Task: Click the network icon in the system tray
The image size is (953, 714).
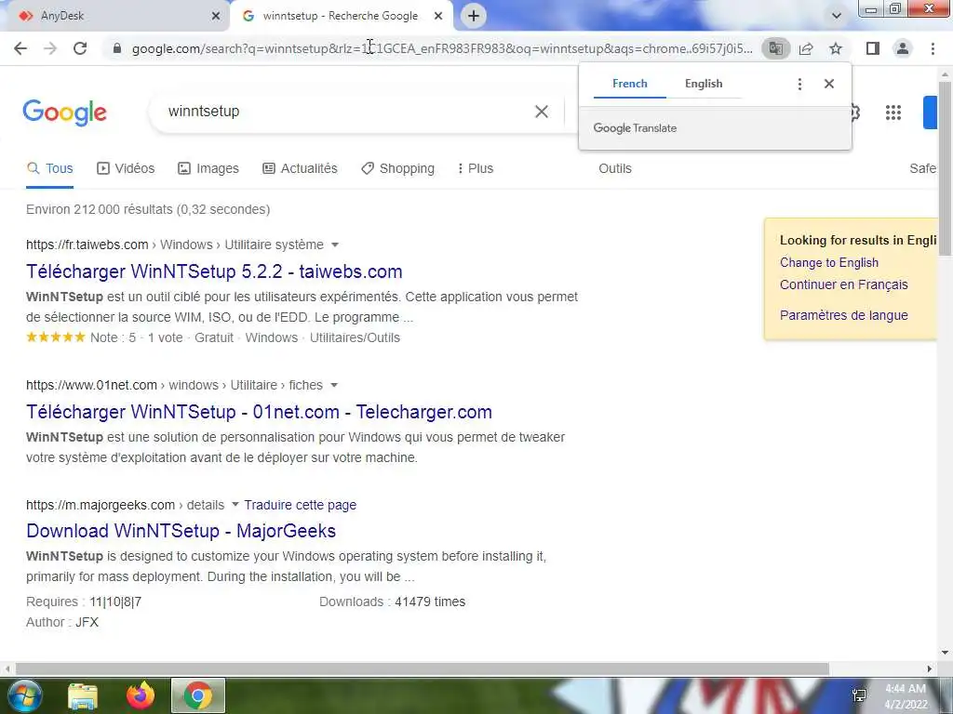Action: pyautogui.click(x=859, y=695)
